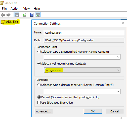The height and width of the screenshot is (119, 127).
Task: Select Default domain or server radio button
Action: (x=39, y=97)
